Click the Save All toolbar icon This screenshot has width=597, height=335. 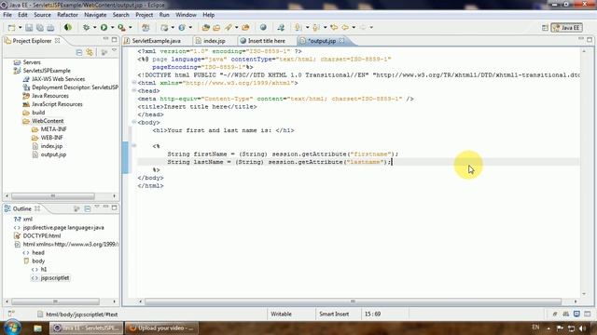(x=39, y=27)
